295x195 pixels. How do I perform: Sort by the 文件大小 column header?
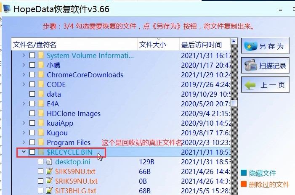152,45
